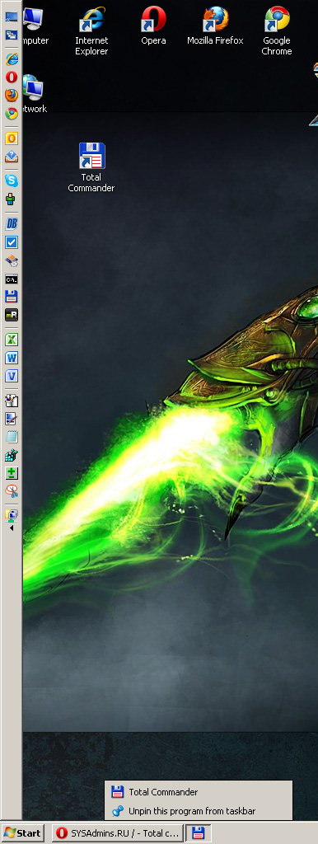Select the Google Chrome desktop shortcut
The height and width of the screenshot is (844, 318).
pyautogui.click(x=277, y=31)
